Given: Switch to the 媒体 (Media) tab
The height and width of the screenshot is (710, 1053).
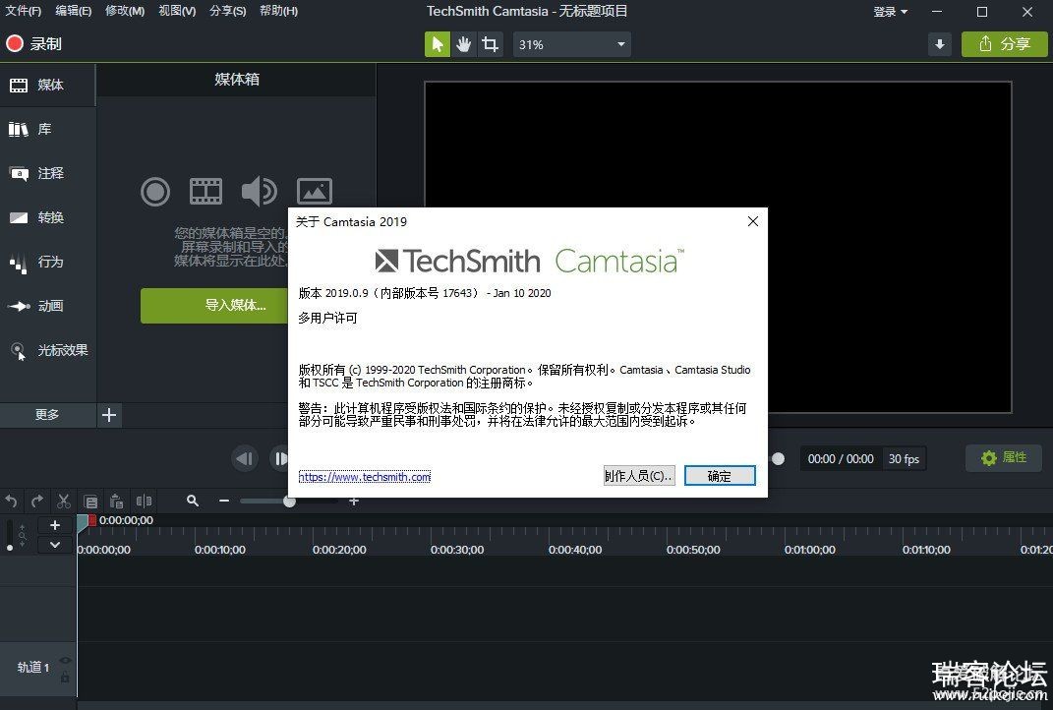Looking at the screenshot, I should point(47,85).
